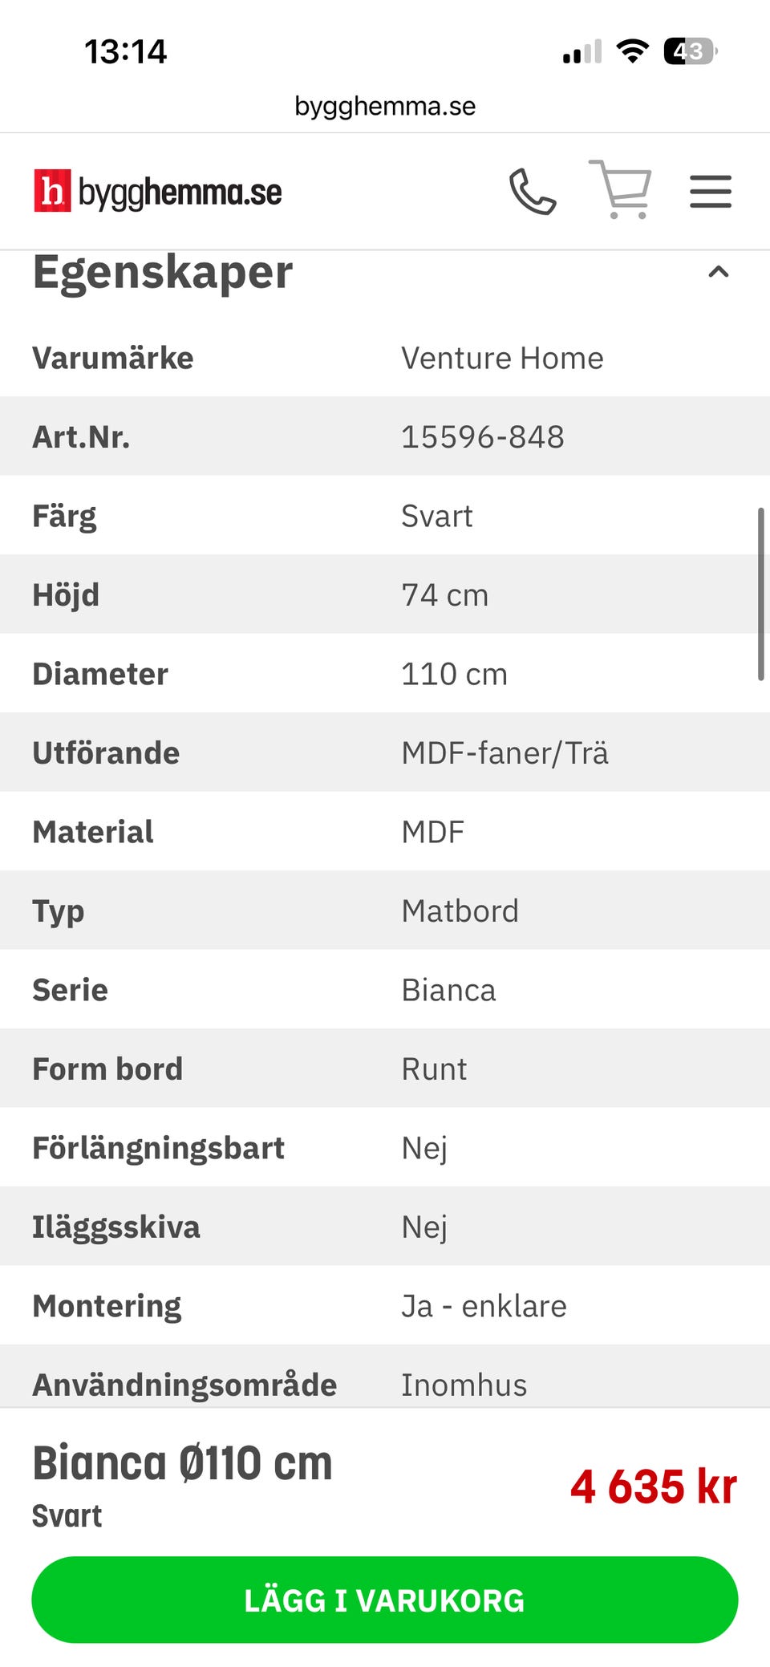The height and width of the screenshot is (1667, 770).
Task: Tap the Bianca Ø110 cm product title
Action: [182, 1463]
